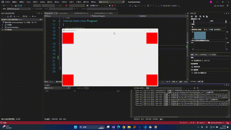Open Visual Studio icon in the taskbar

(x=113, y=127)
